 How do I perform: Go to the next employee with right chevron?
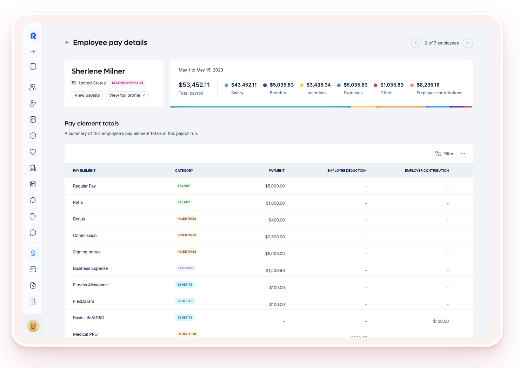[467, 43]
